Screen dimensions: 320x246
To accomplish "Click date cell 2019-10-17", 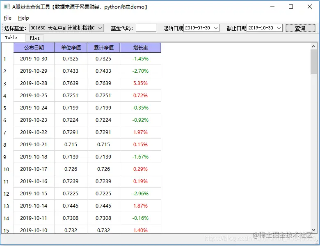I will point(34,169).
